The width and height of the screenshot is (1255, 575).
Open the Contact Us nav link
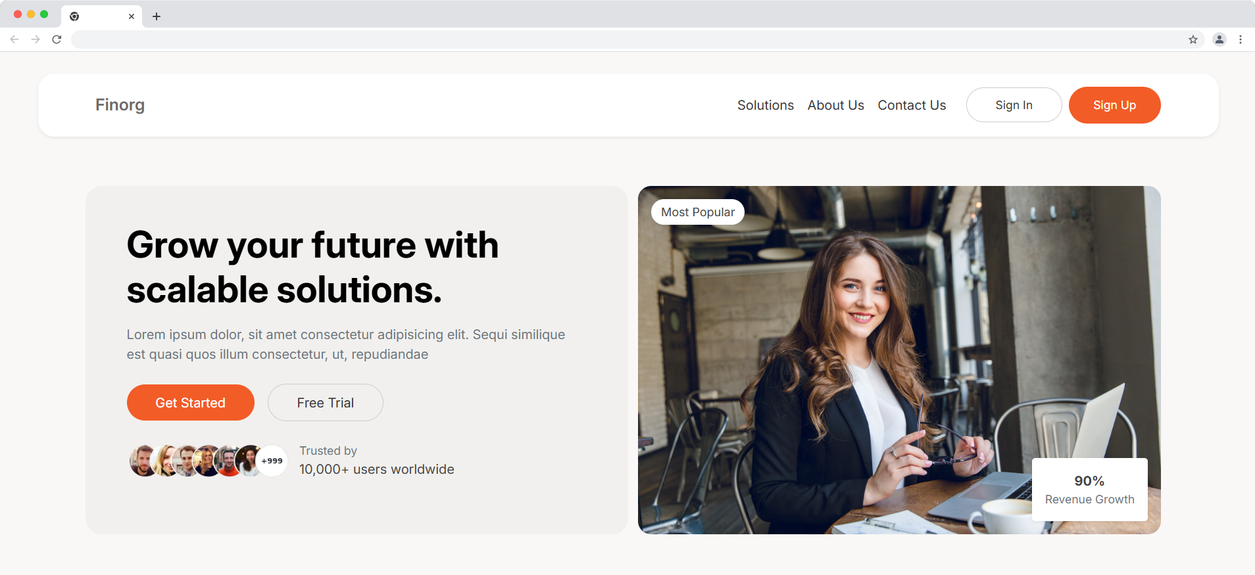click(912, 105)
